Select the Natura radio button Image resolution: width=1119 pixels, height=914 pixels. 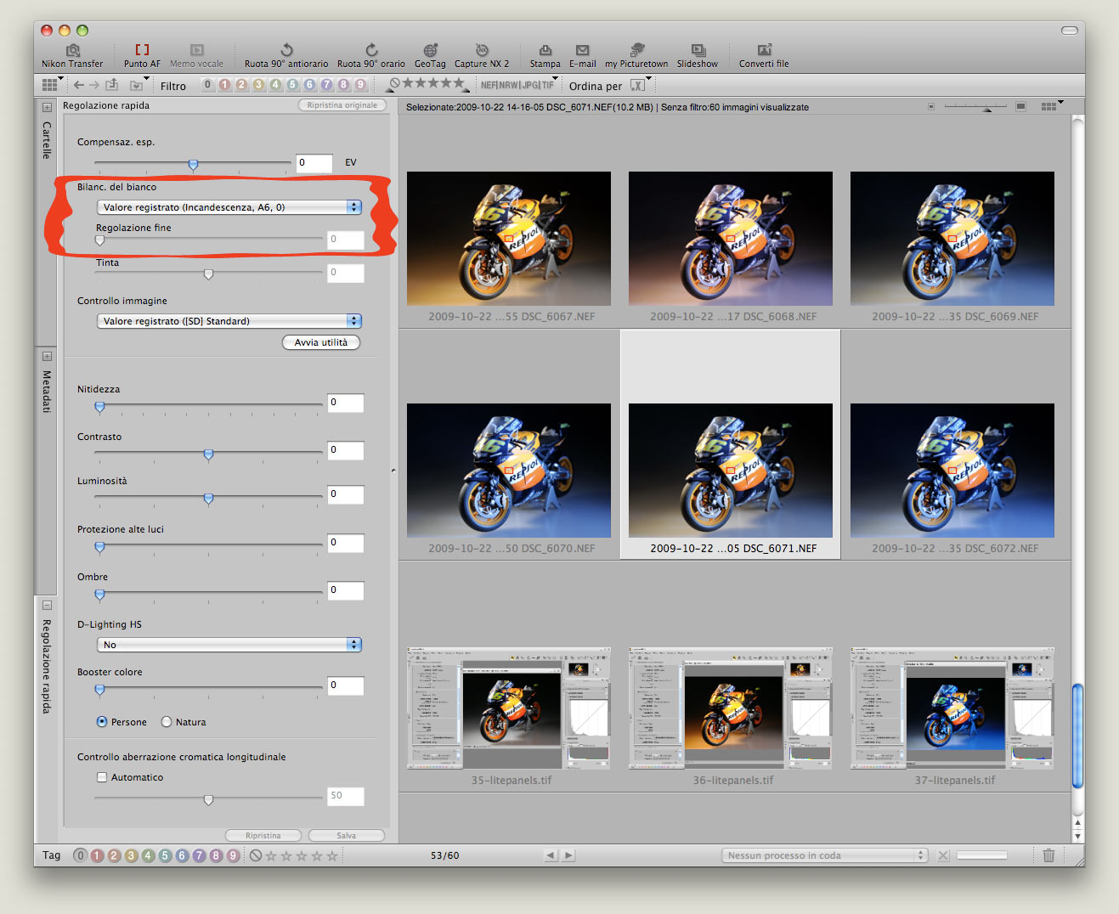tap(167, 722)
